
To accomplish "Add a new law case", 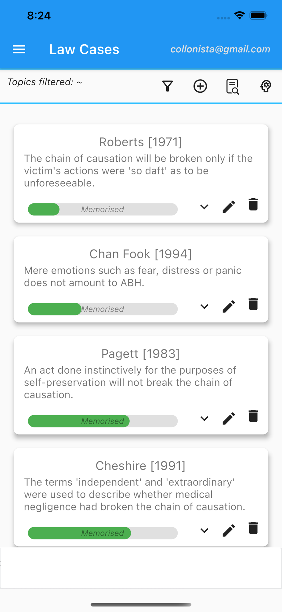I will coord(200,86).
